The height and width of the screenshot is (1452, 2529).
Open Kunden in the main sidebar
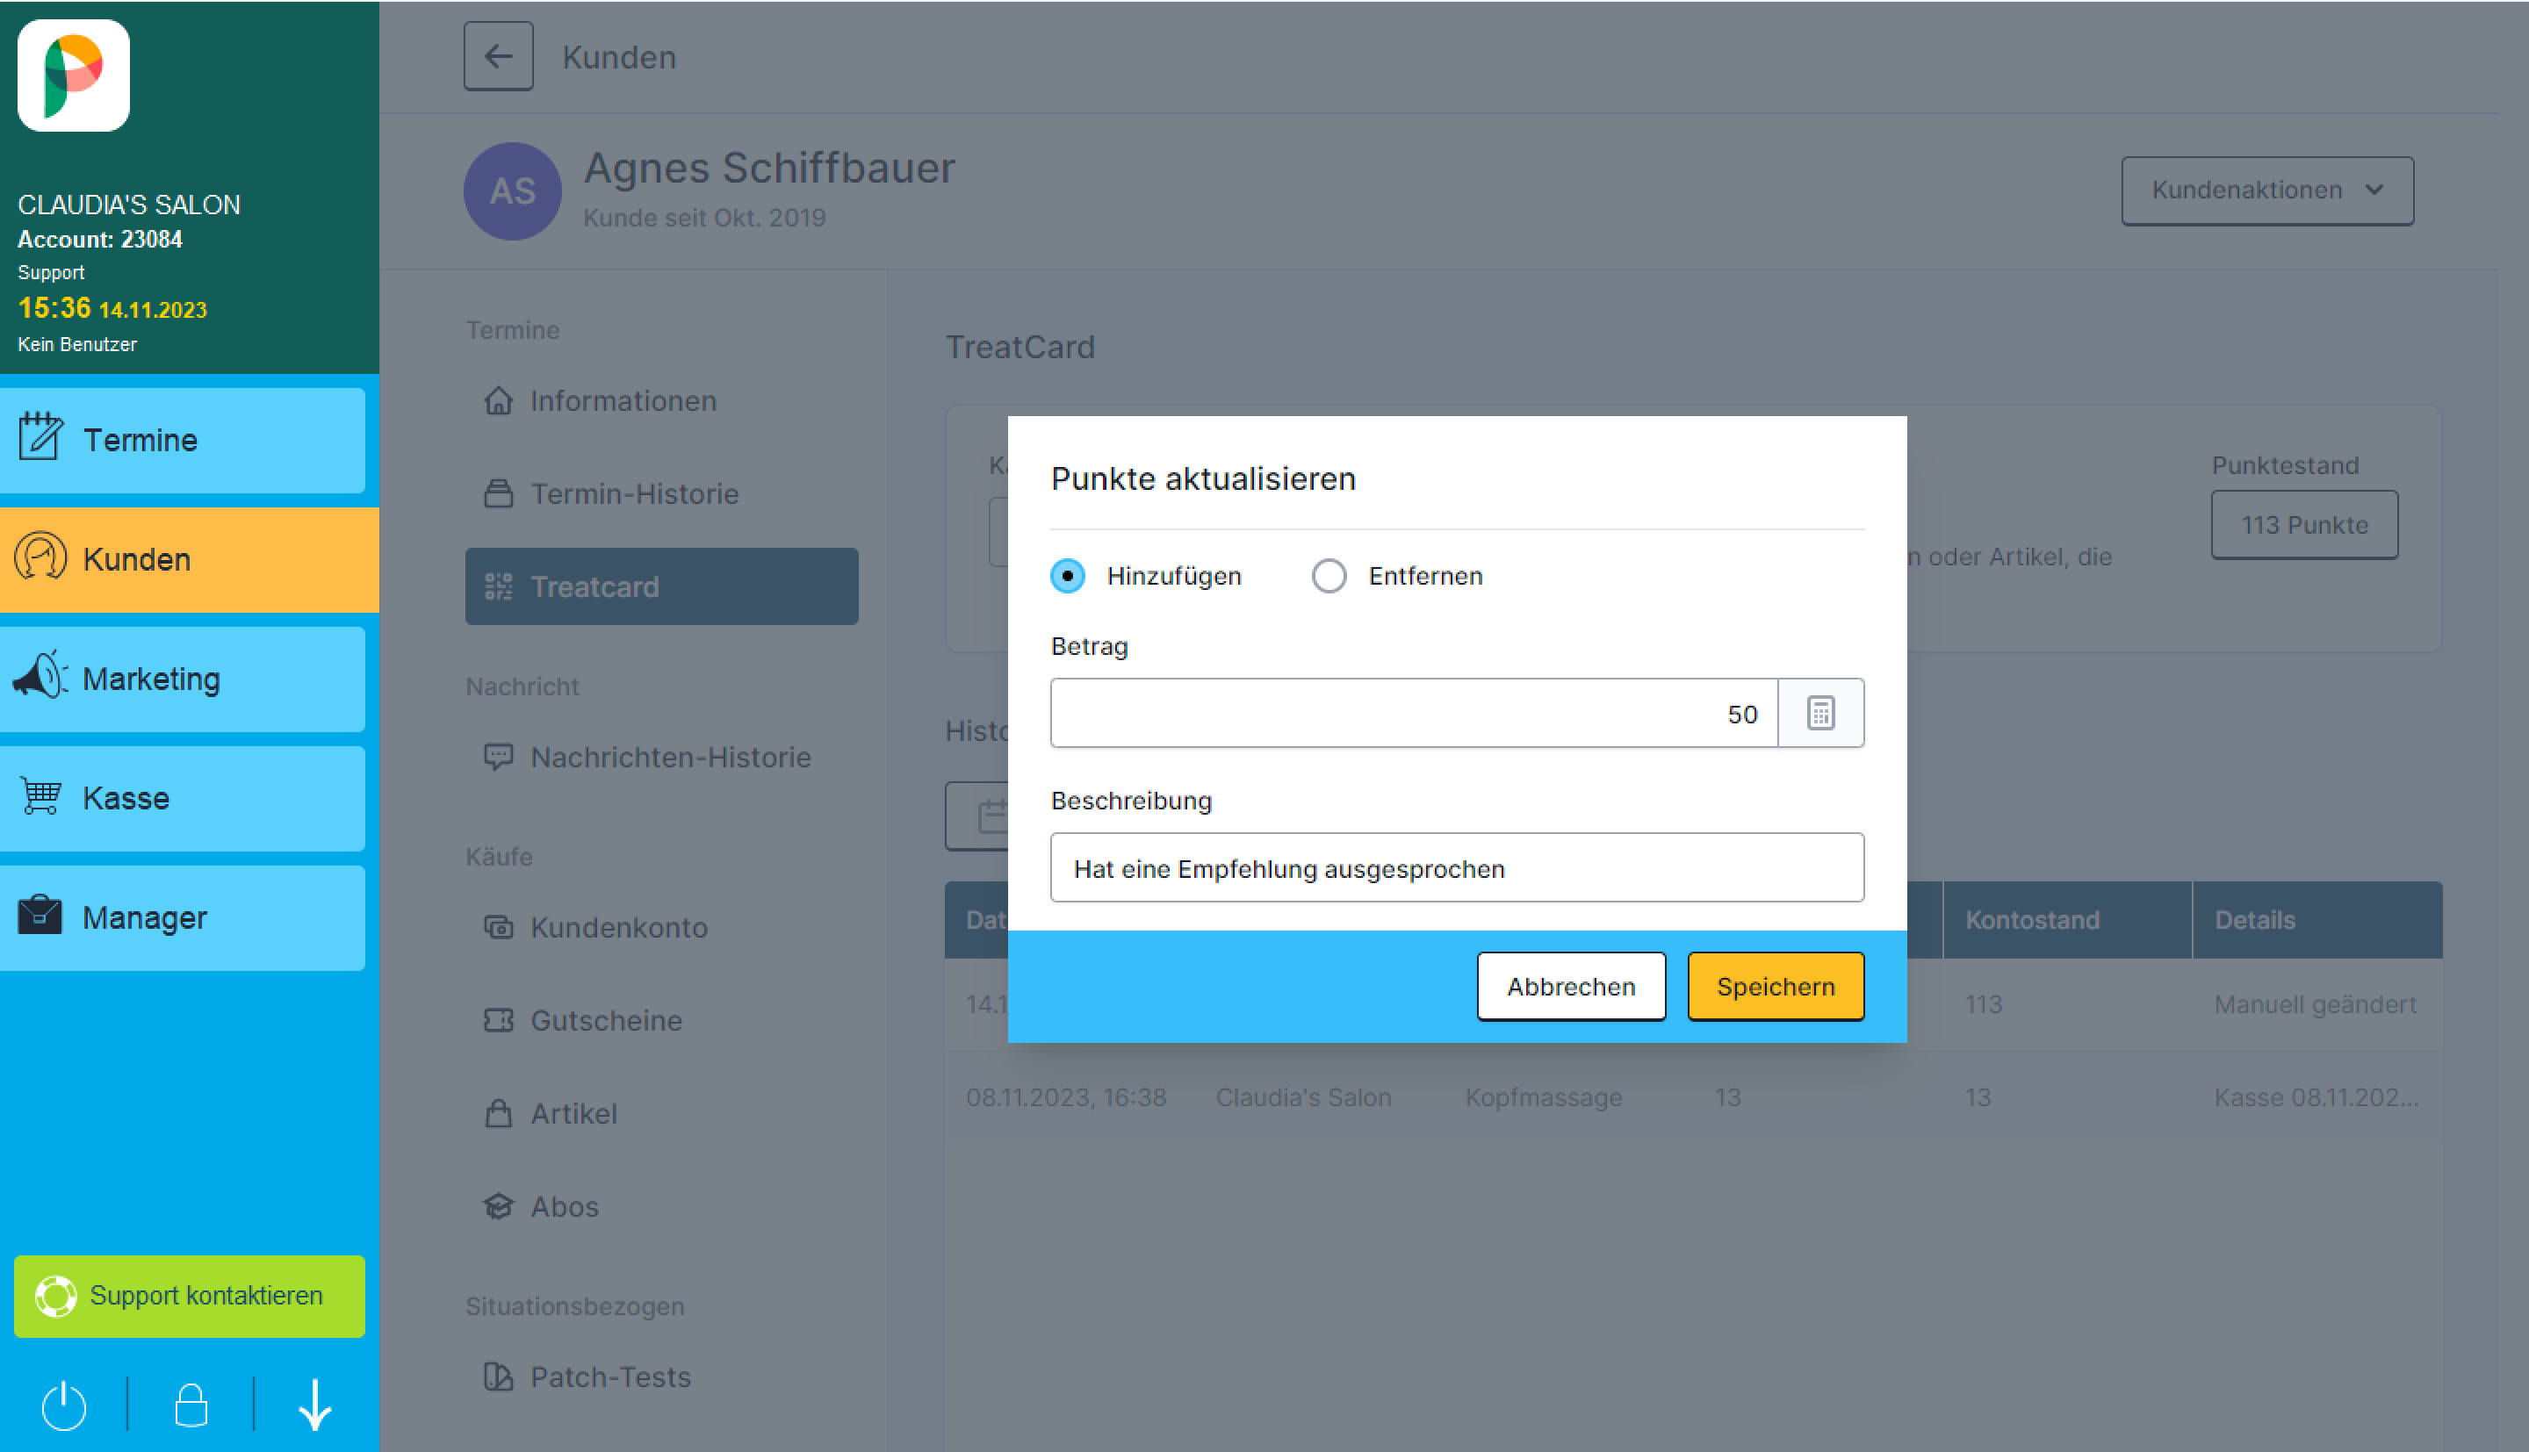click(190, 559)
